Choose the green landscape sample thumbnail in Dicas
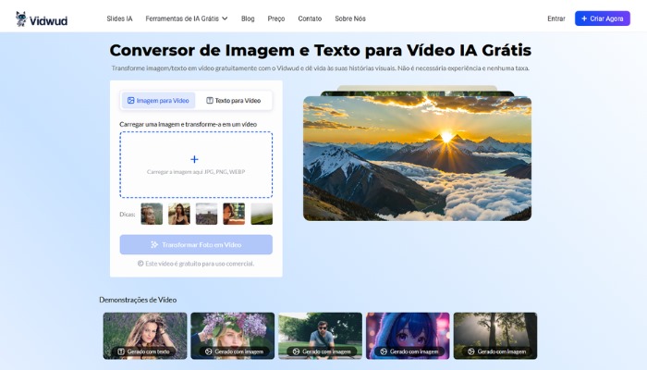The image size is (647, 370). (262, 214)
